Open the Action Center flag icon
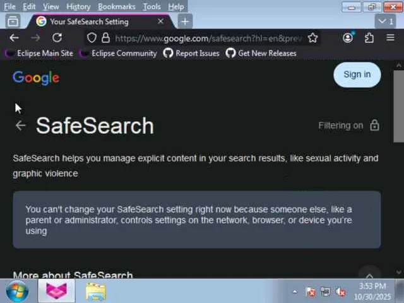 (311, 292)
